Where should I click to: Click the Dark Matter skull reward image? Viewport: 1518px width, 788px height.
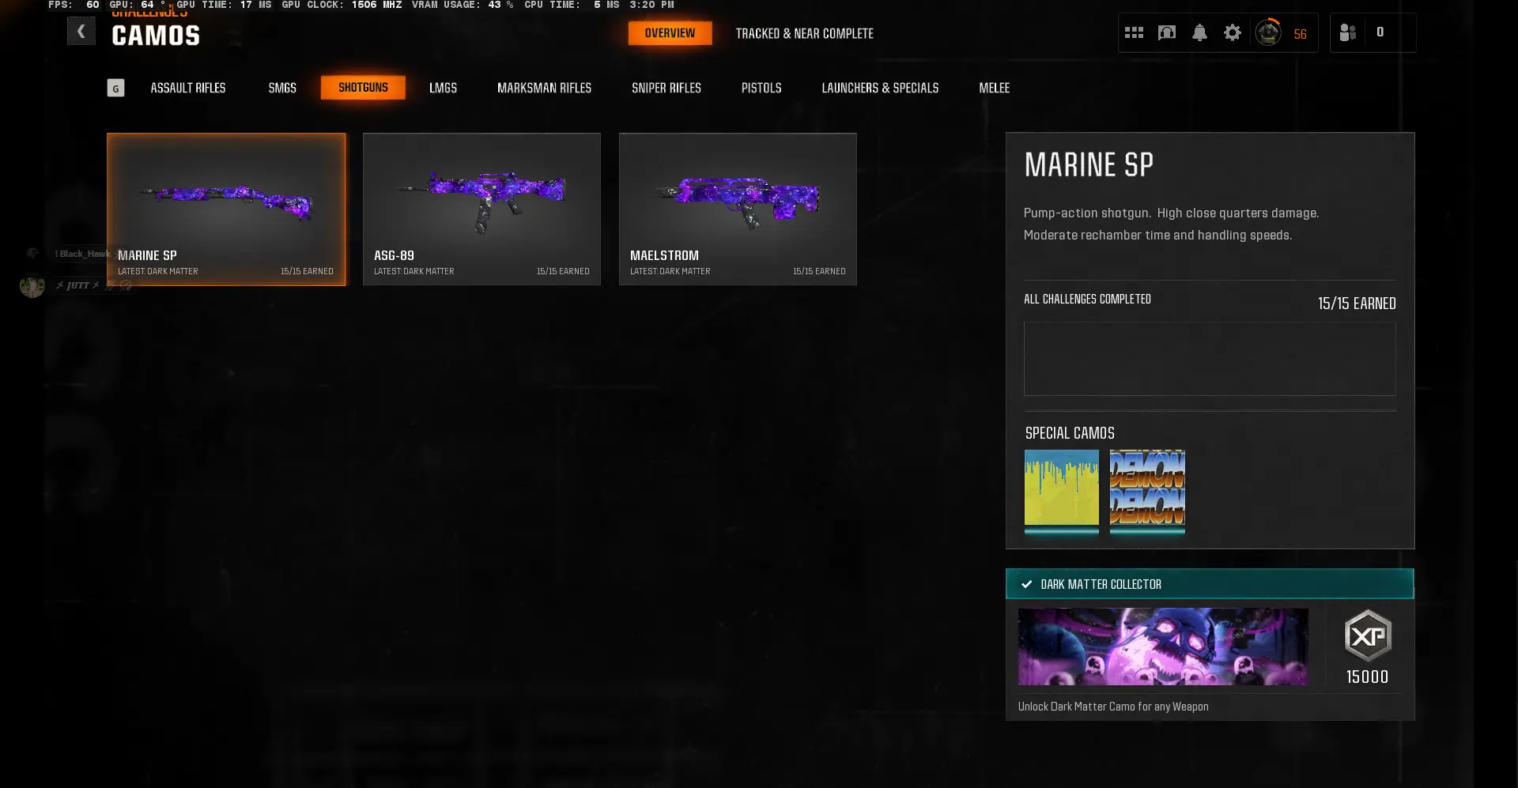point(1163,647)
